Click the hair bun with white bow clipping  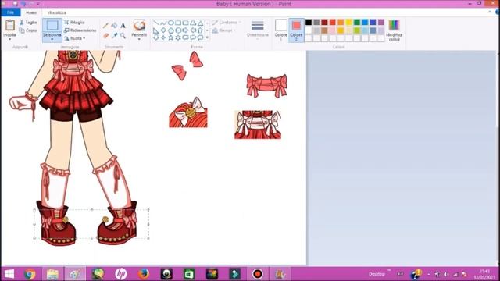(x=188, y=112)
